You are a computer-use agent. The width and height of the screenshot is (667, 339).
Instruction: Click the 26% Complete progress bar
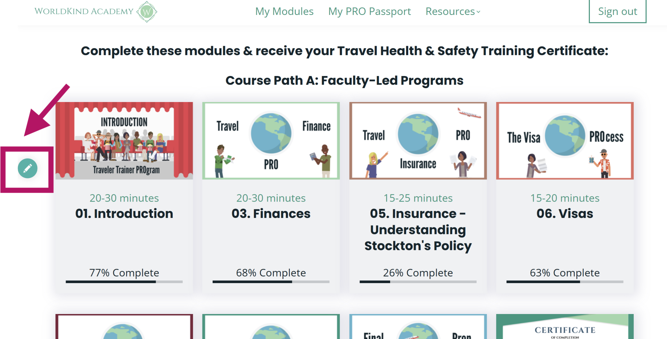pos(418,282)
